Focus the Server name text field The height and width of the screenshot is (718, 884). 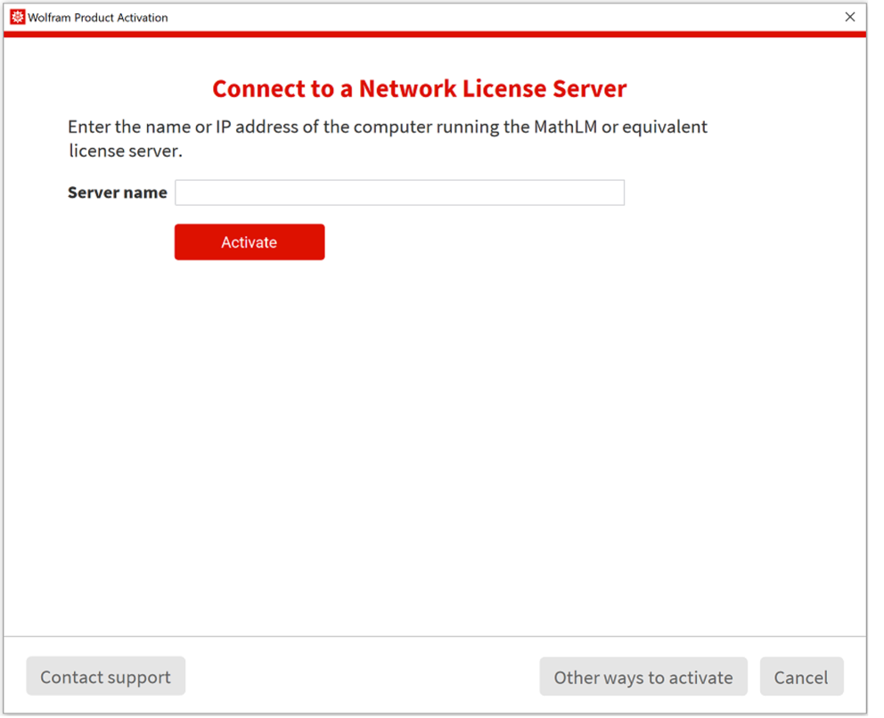[399, 192]
